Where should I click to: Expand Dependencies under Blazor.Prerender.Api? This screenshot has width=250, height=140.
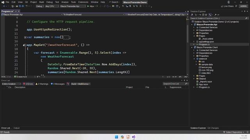[x=194, y=30]
